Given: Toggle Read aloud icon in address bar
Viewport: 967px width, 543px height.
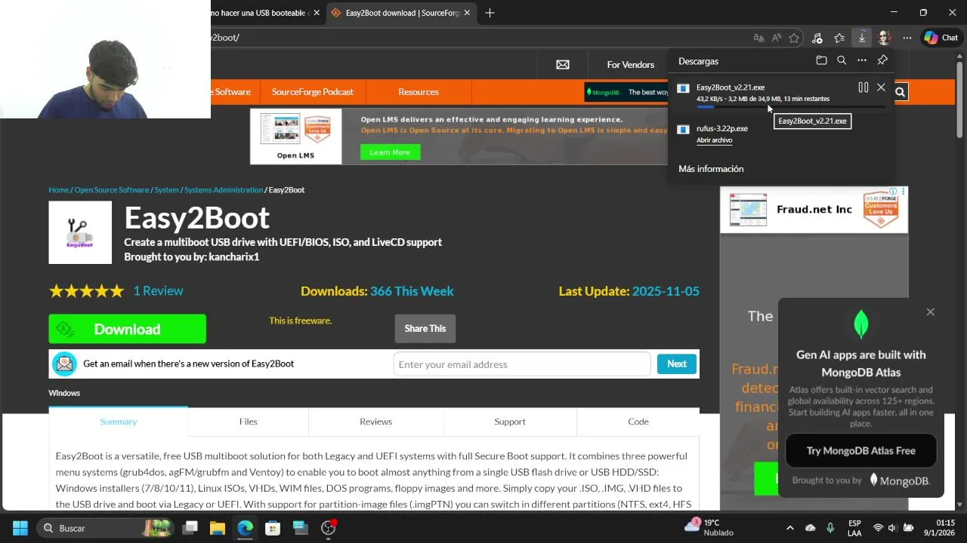Looking at the screenshot, I should tap(777, 38).
